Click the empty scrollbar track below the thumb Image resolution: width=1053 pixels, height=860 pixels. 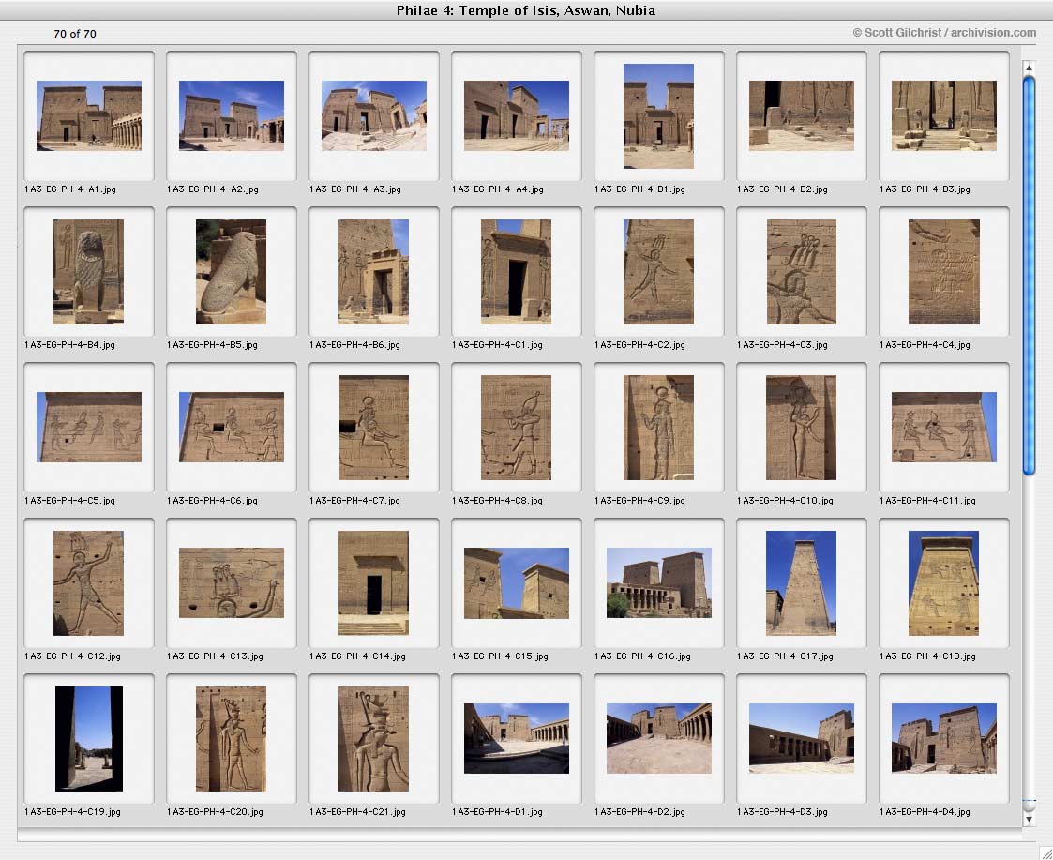1029,639
